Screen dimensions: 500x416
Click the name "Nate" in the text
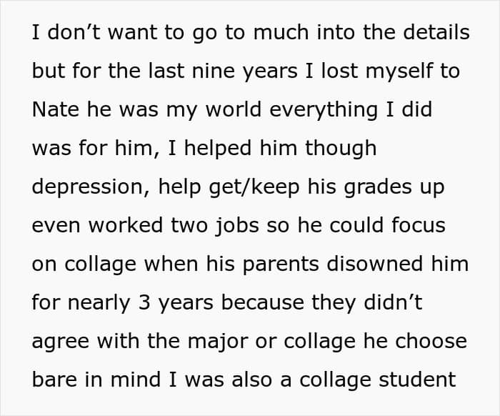[x=56, y=109]
